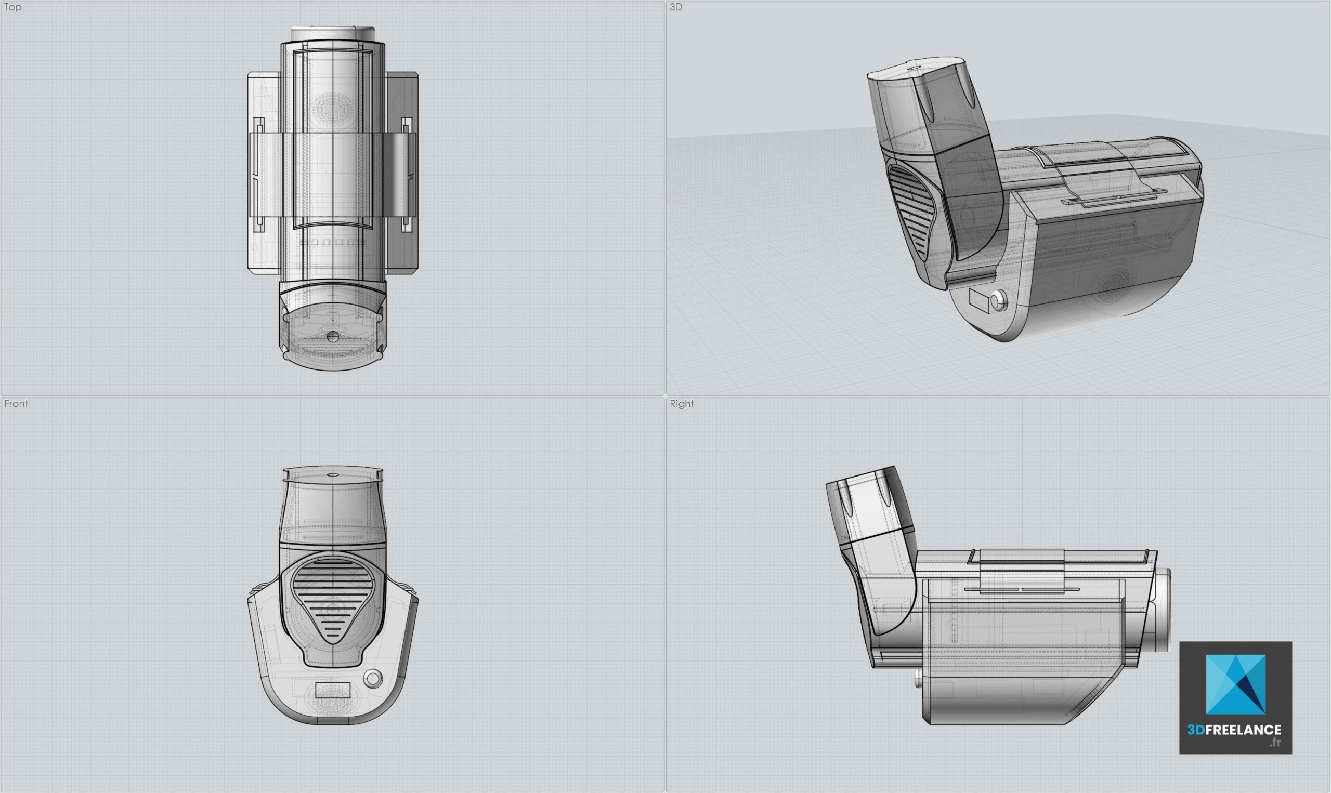Select the right side clip in Top view
Screen dimensions: 1331x793
(x=407, y=174)
